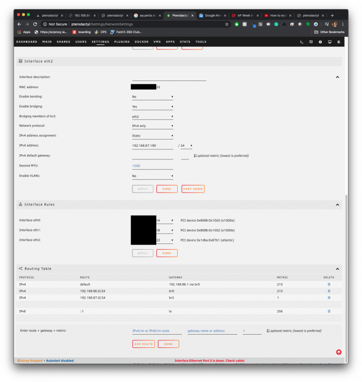Open the Stats menu
The width and height of the screenshot is (362, 382).
click(x=185, y=42)
